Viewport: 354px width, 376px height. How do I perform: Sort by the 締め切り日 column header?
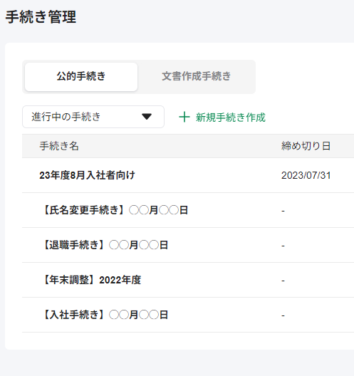[306, 146]
